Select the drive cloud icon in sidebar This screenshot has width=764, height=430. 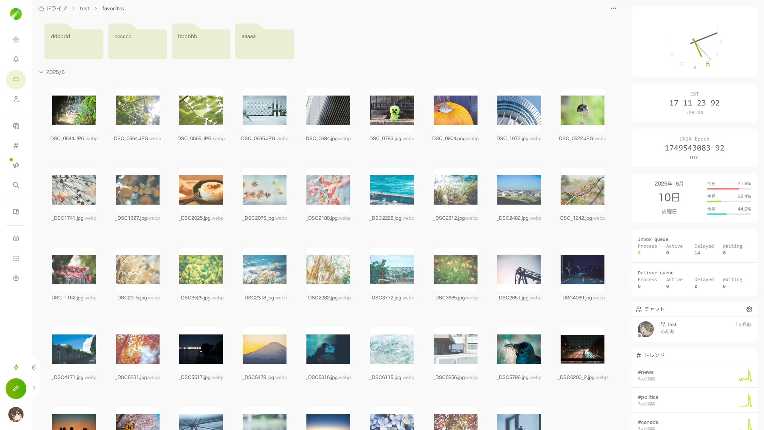[16, 79]
